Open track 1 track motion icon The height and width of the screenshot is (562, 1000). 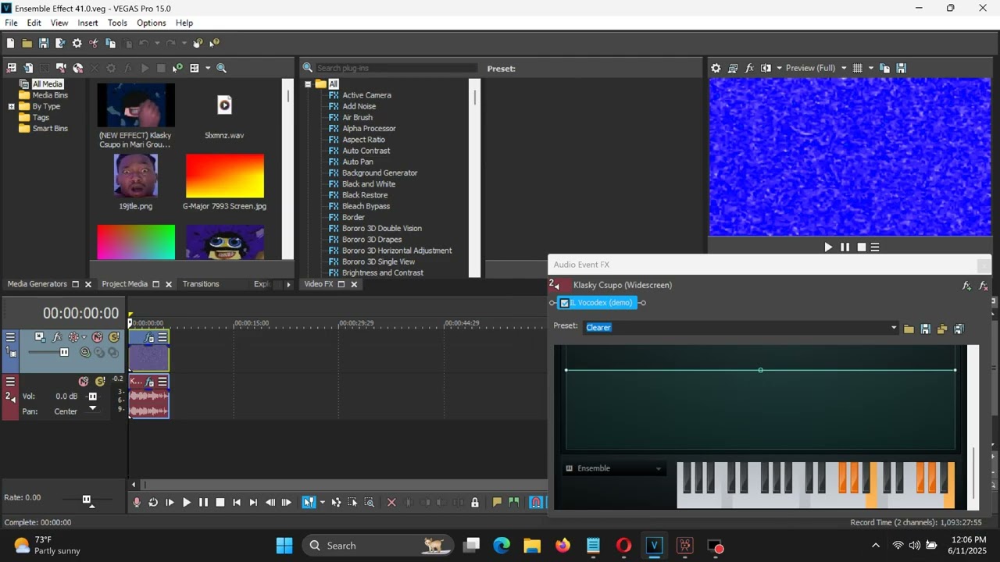click(40, 337)
